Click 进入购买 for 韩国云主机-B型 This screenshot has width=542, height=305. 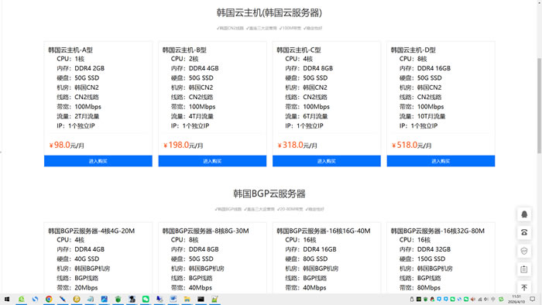[x=212, y=161]
